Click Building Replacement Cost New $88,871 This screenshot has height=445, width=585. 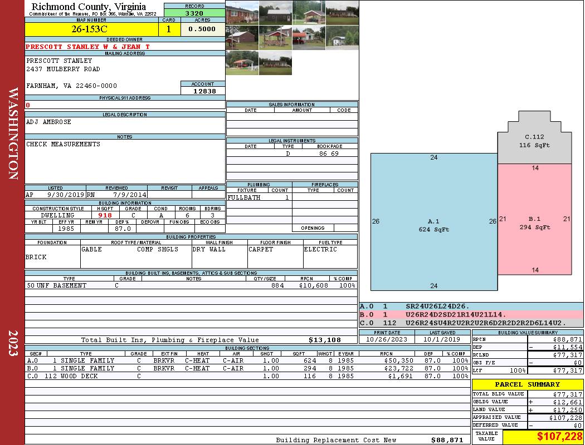[x=447, y=440]
